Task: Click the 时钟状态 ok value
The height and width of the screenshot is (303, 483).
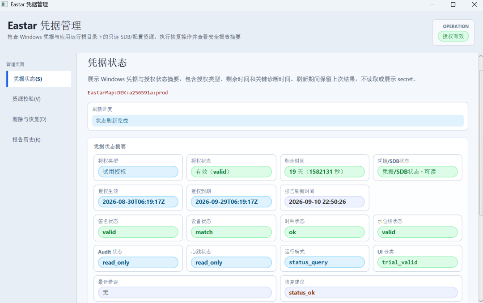Action: (324, 232)
